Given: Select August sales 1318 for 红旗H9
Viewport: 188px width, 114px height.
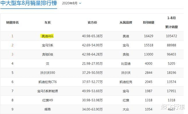Looking at the screenshot, I should [148, 100].
